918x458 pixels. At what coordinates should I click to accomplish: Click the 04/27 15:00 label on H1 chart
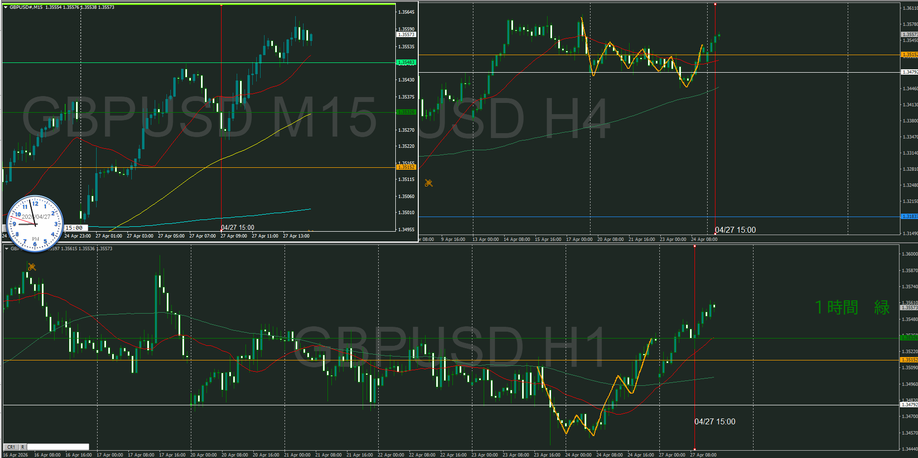click(714, 422)
